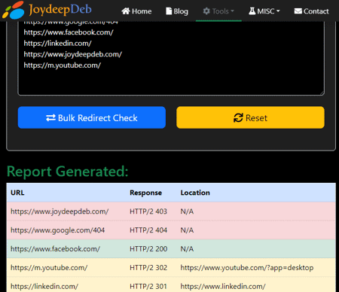
Task: Click the JoydeepDeb colorful logo icon
Action: (14, 10)
